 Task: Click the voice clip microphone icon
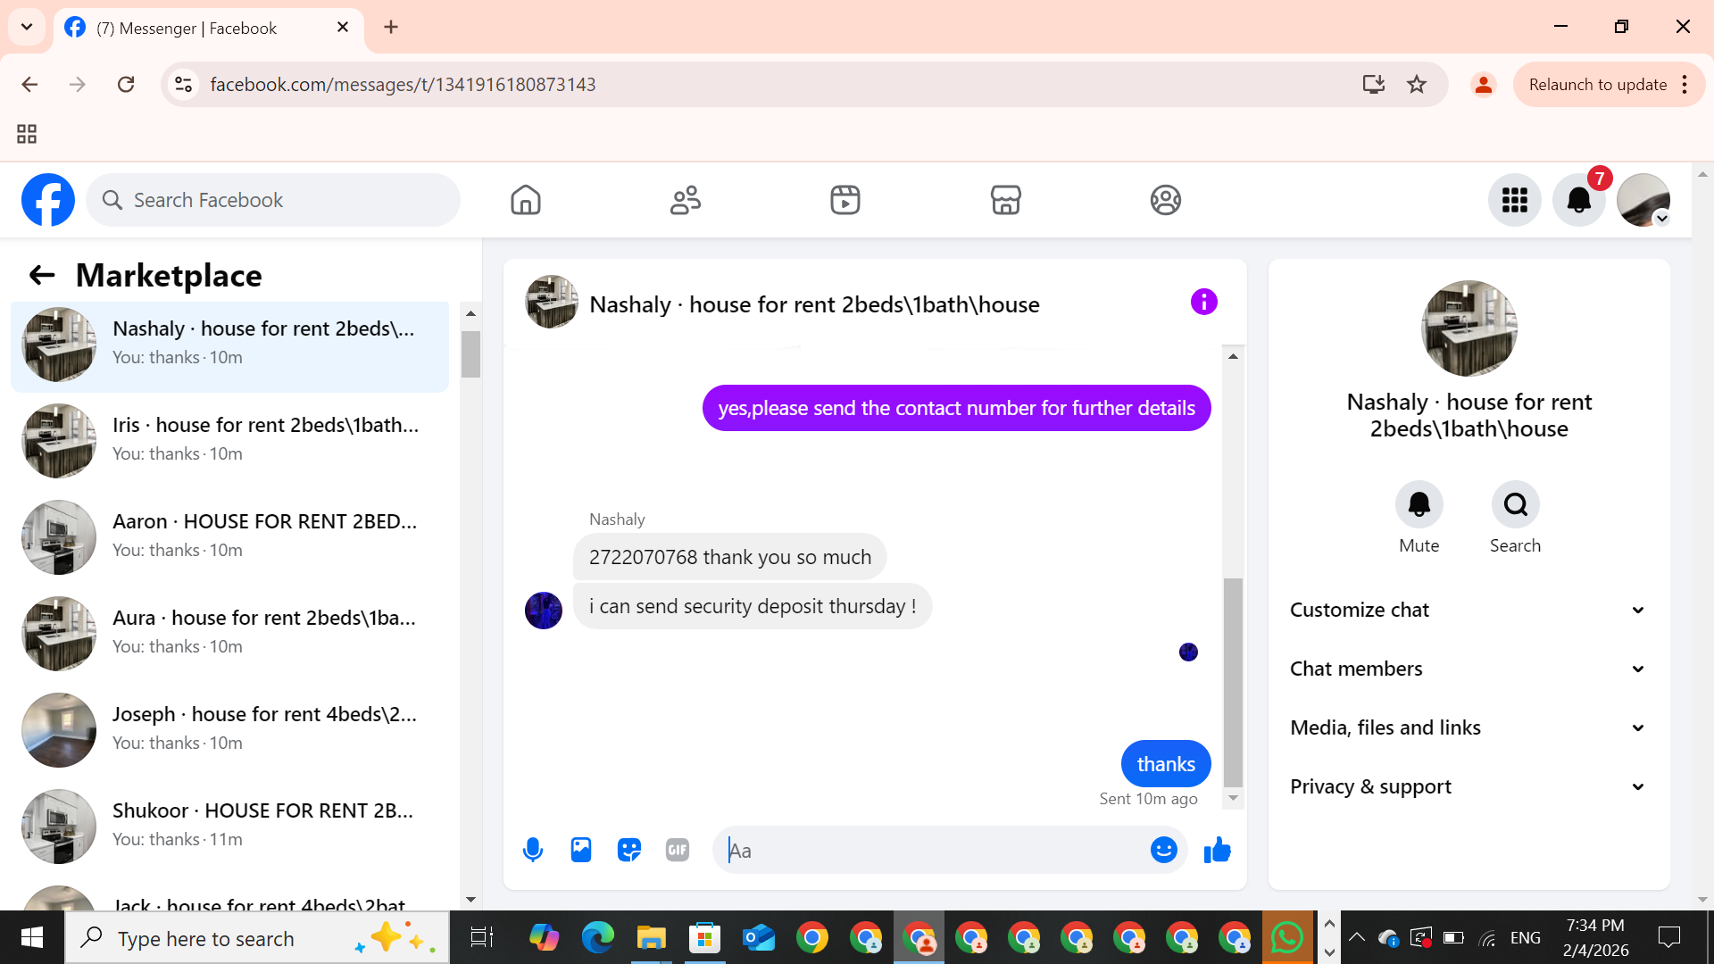pos(533,850)
